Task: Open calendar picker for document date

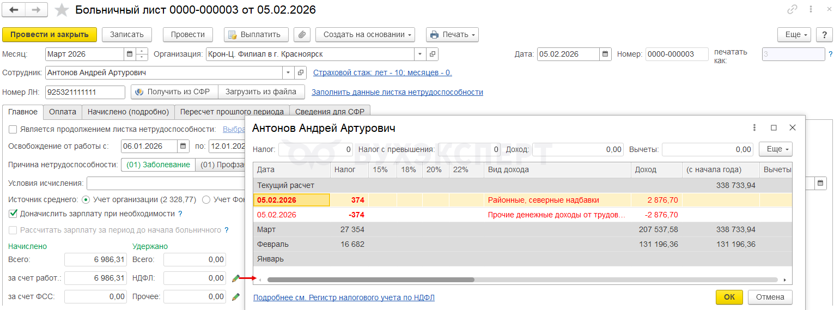Action: pos(605,54)
